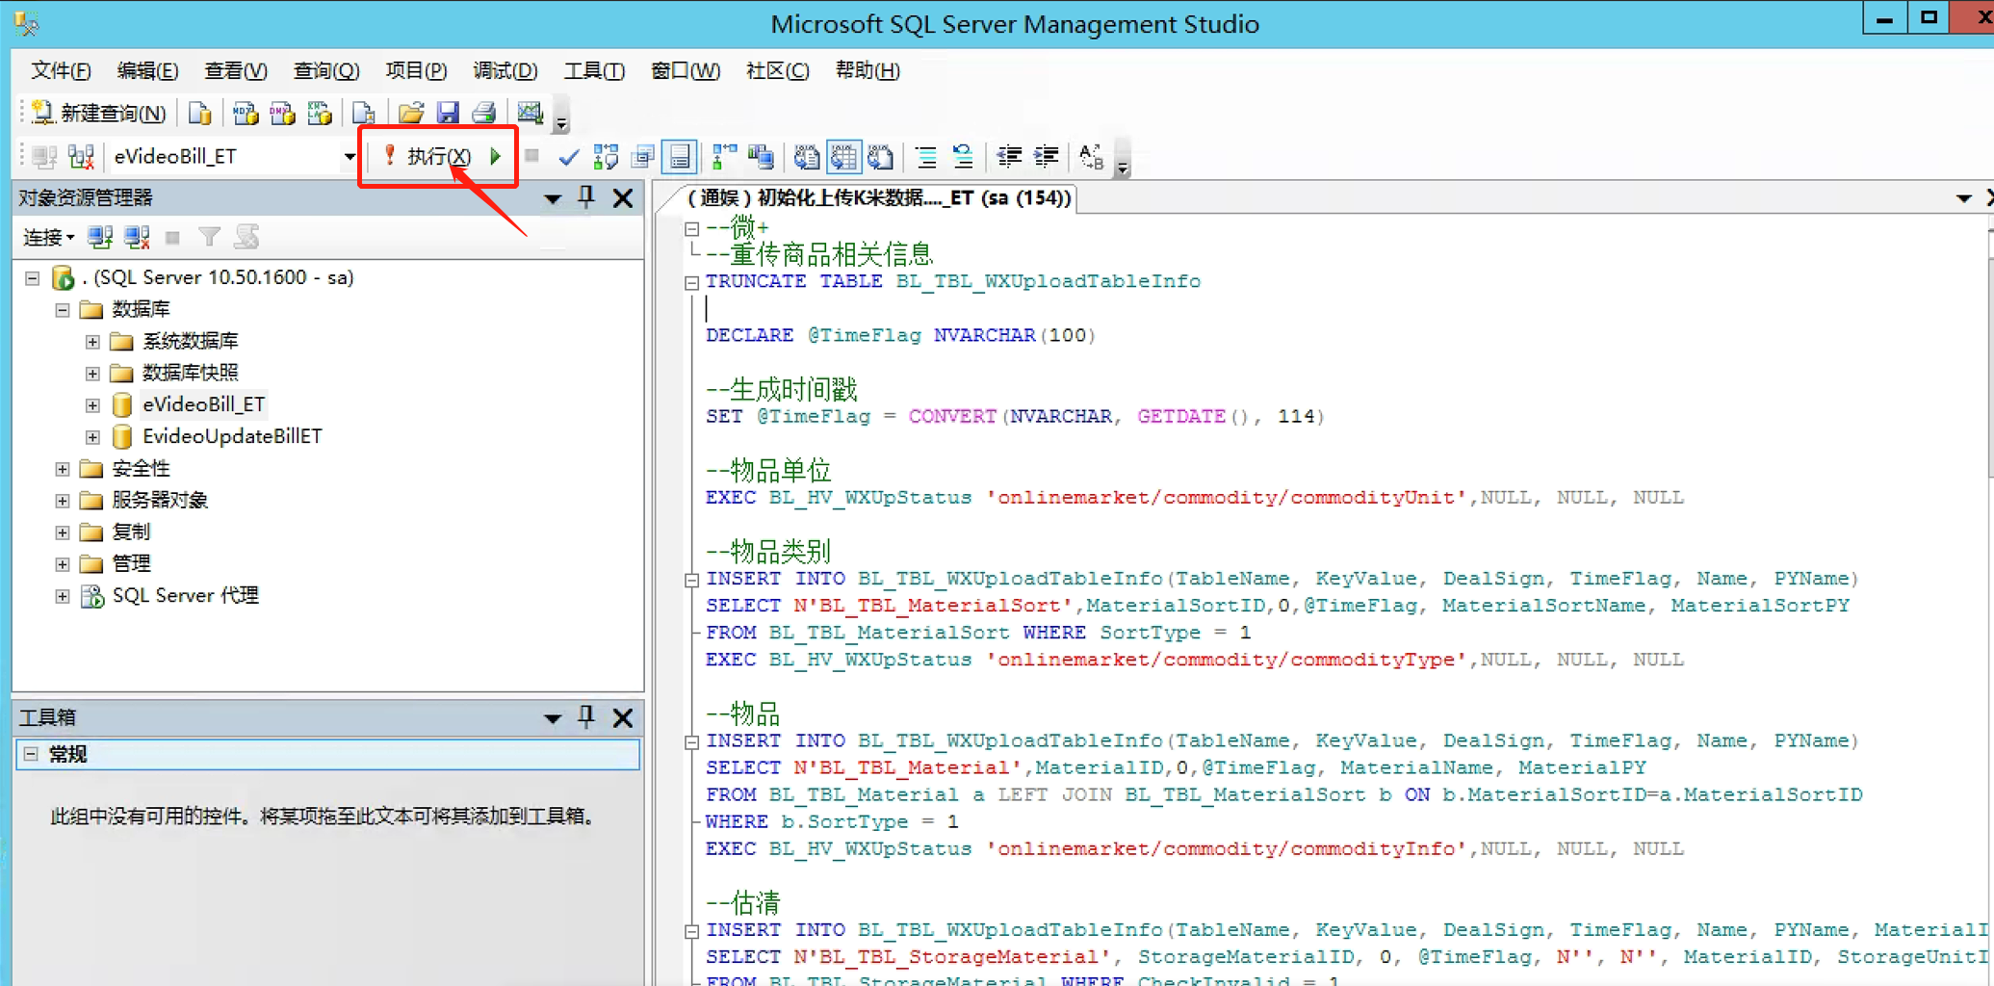Switch to Results to Grid
Image resolution: width=1994 pixels, height=986 pixels.
pyautogui.click(x=843, y=156)
